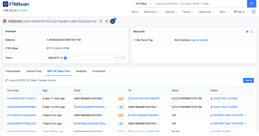Screen dimensions: 259x136
Task: Open the 2SHARE Token link in the third row
Action: tap(230, 115)
